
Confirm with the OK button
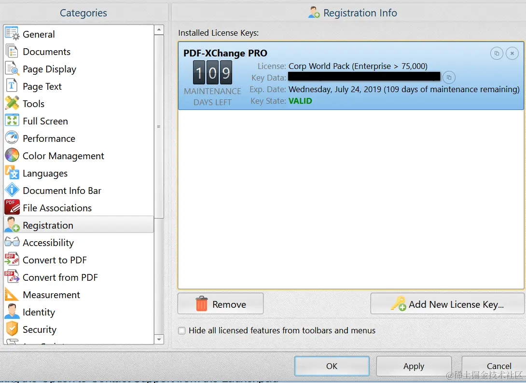click(332, 366)
